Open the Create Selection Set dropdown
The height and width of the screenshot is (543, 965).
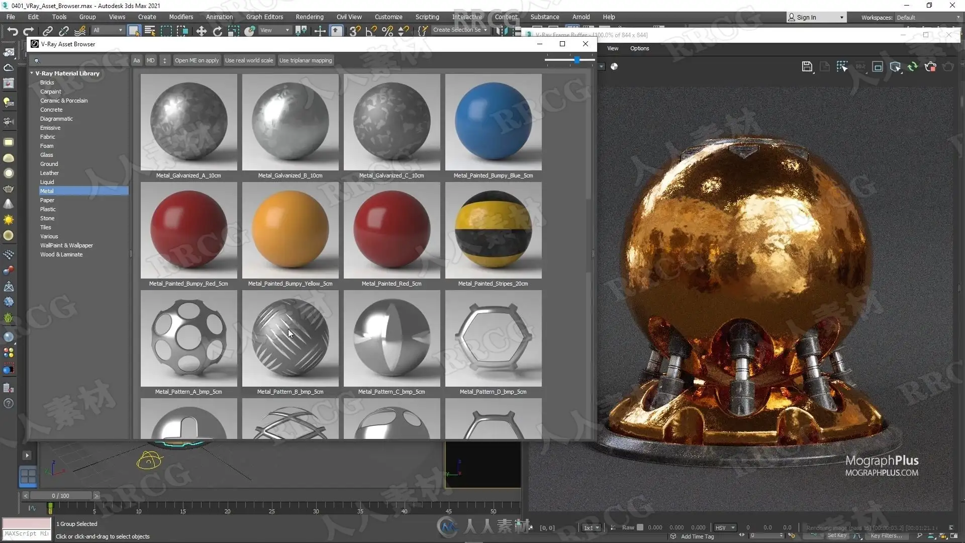click(x=460, y=30)
